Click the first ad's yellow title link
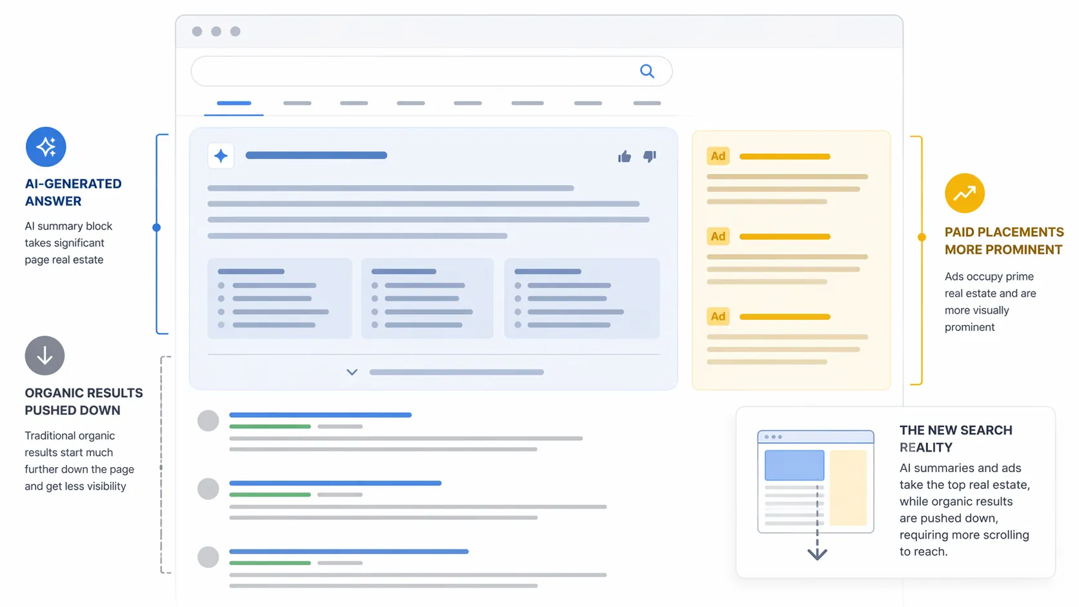This screenshot has height=607, width=1079. 785,157
